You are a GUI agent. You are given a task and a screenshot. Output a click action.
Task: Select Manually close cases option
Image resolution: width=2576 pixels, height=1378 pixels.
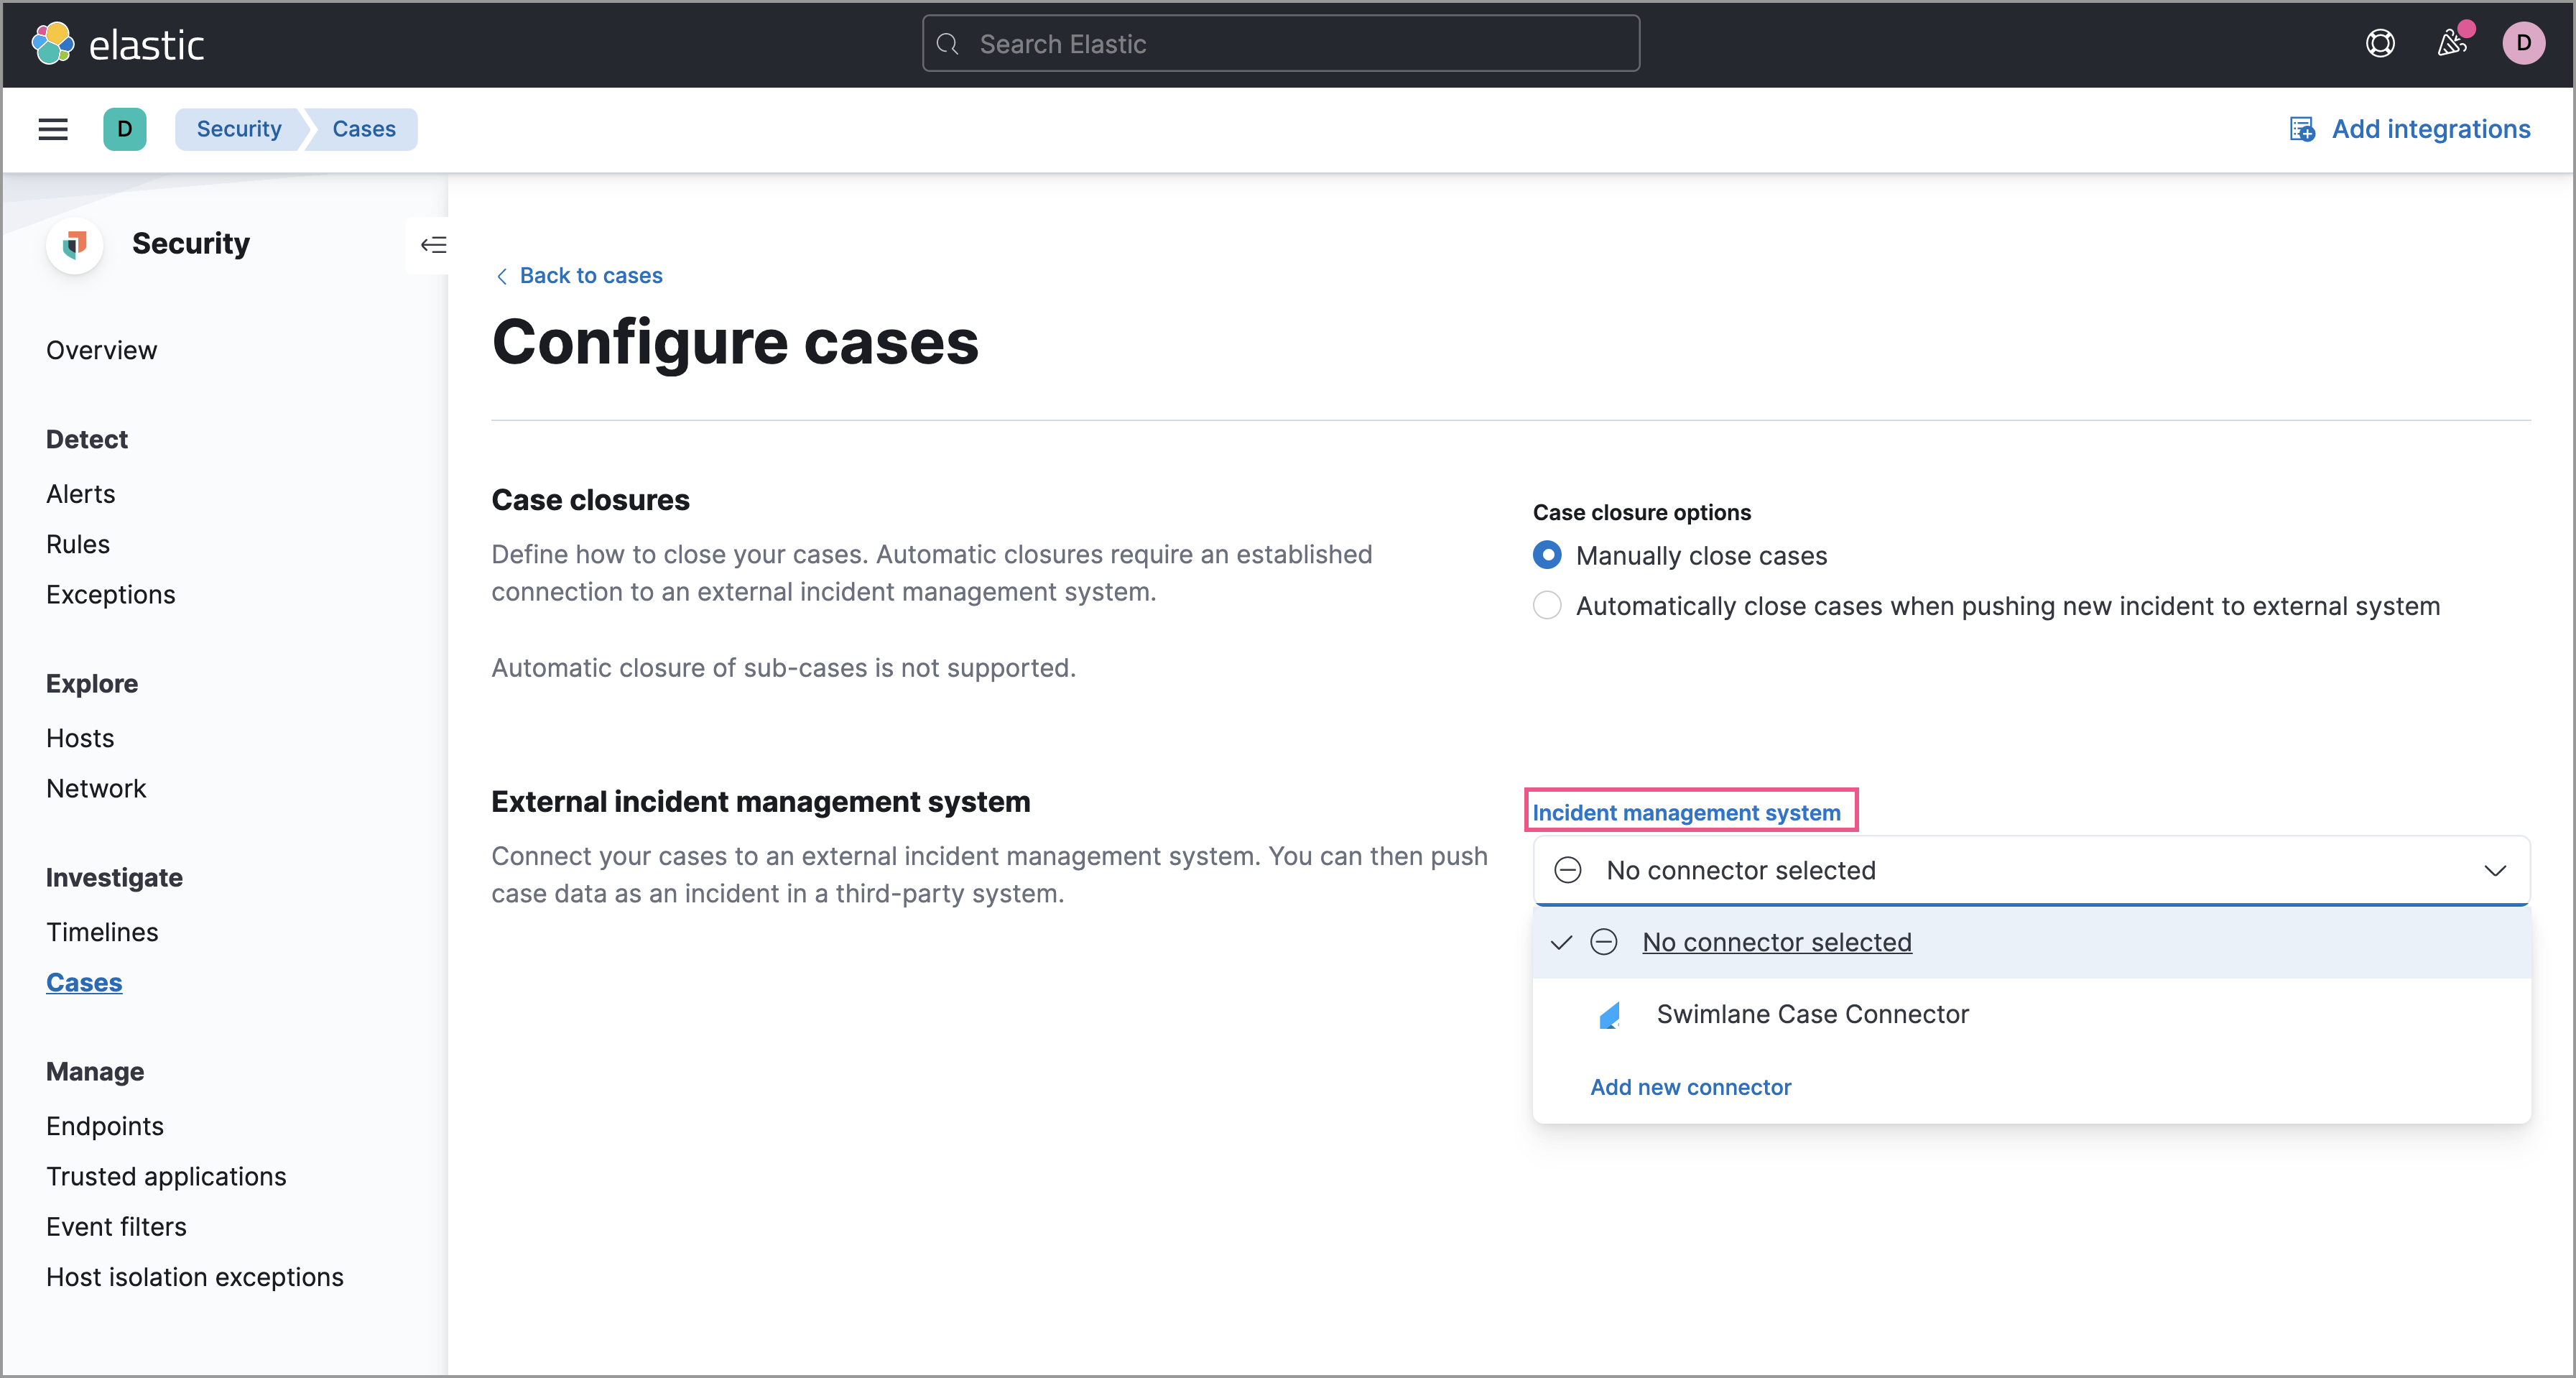[x=1547, y=556]
